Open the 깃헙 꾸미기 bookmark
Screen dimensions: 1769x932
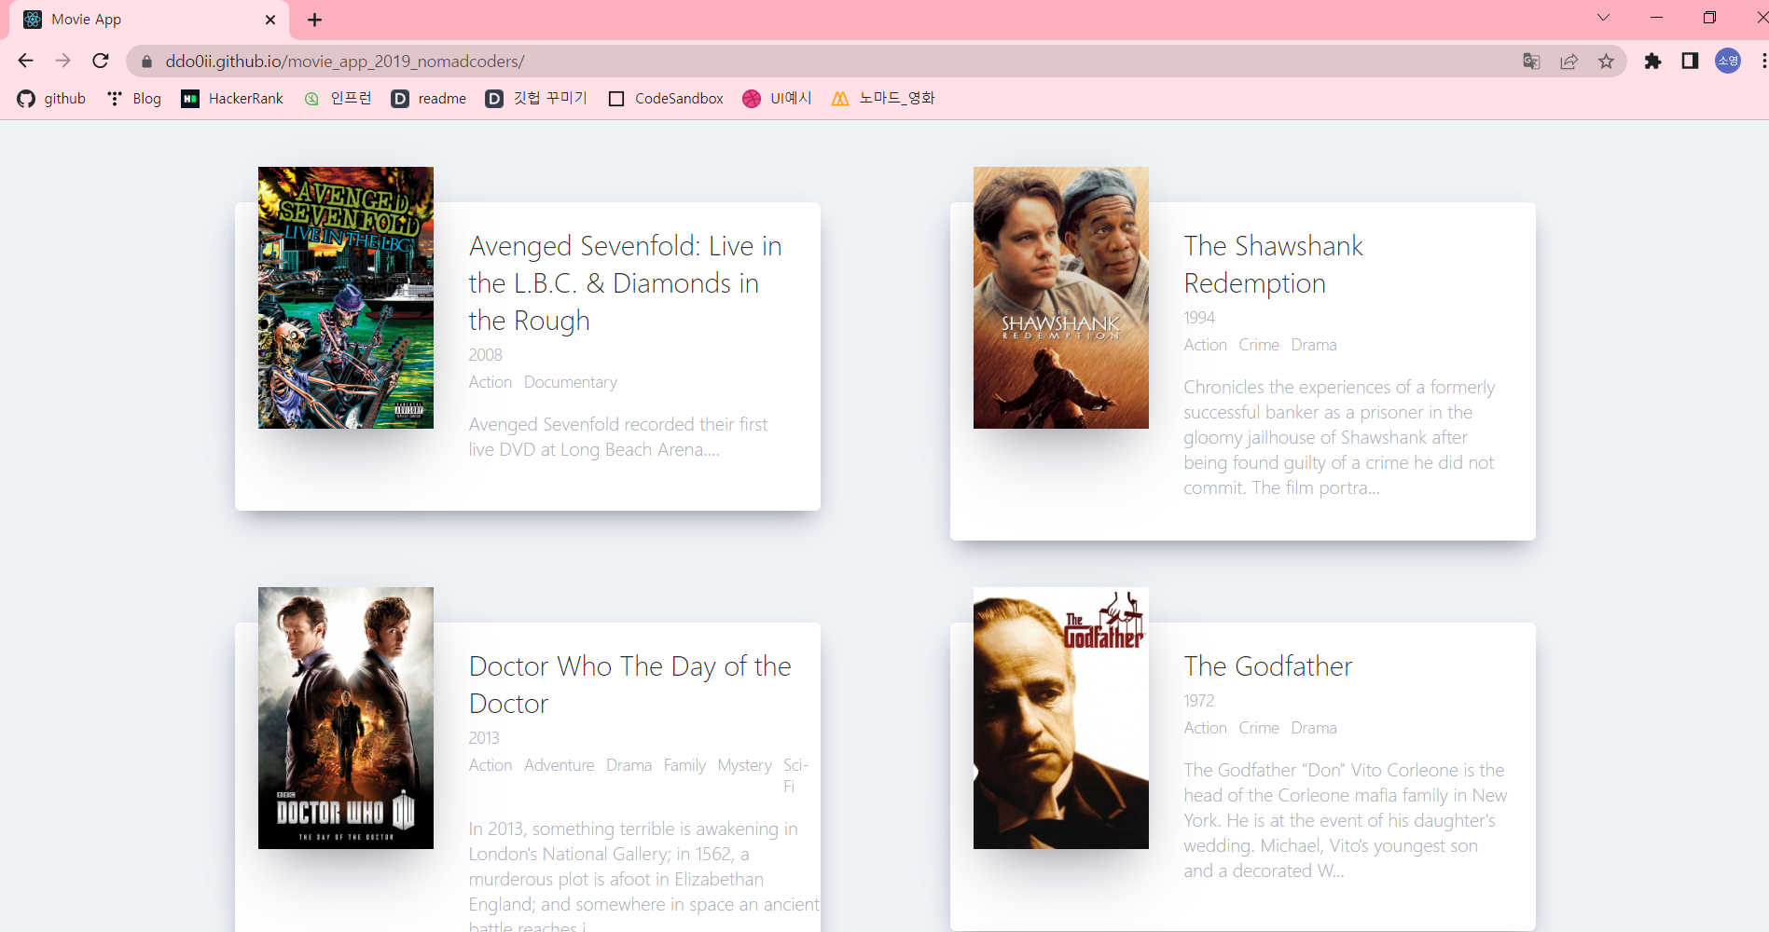click(536, 99)
